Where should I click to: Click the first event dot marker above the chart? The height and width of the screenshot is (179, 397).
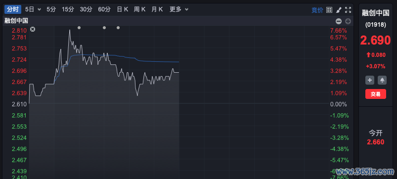pos(79,28)
